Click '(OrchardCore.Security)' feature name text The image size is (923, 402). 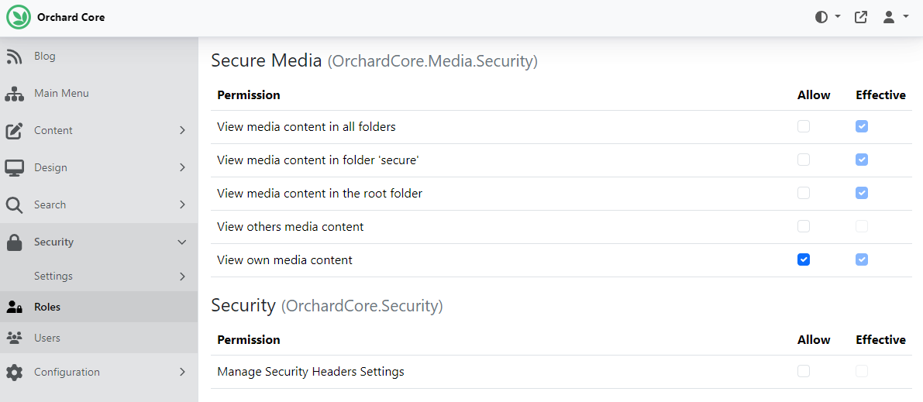point(362,306)
